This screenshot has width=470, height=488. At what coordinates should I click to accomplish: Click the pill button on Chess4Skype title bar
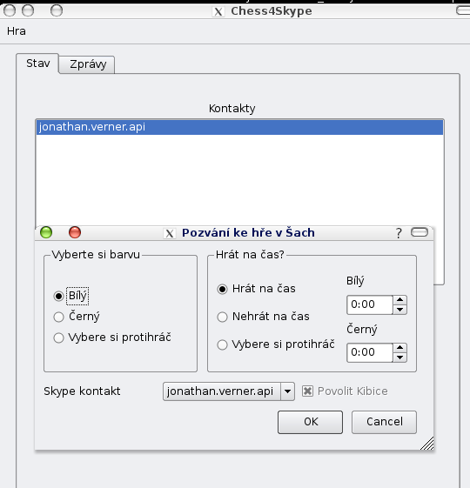[x=463, y=10]
